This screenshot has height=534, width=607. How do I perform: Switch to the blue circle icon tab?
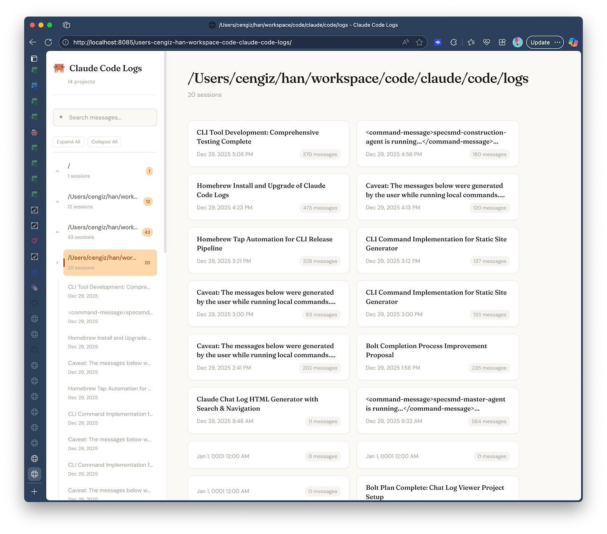[35, 272]
